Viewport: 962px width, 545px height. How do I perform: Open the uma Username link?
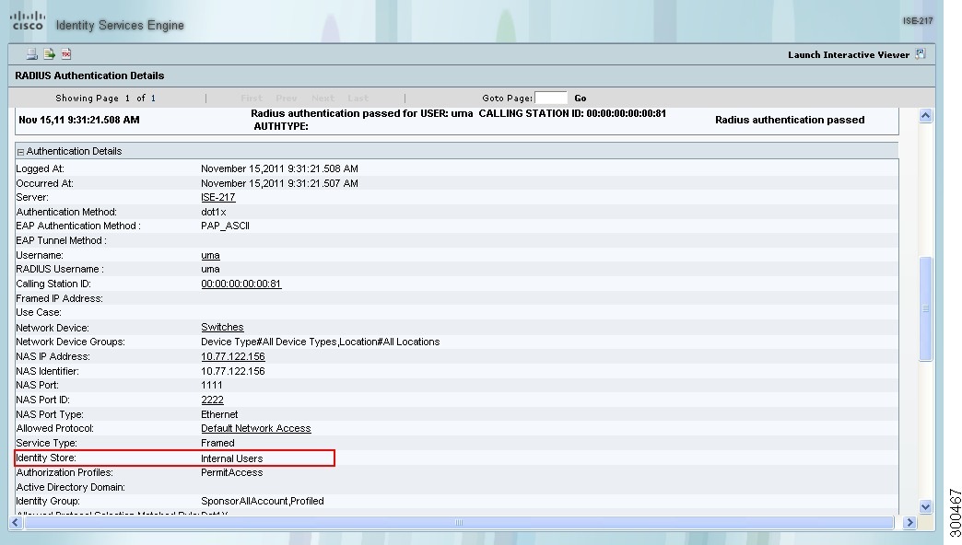click(x=210, y=255)
